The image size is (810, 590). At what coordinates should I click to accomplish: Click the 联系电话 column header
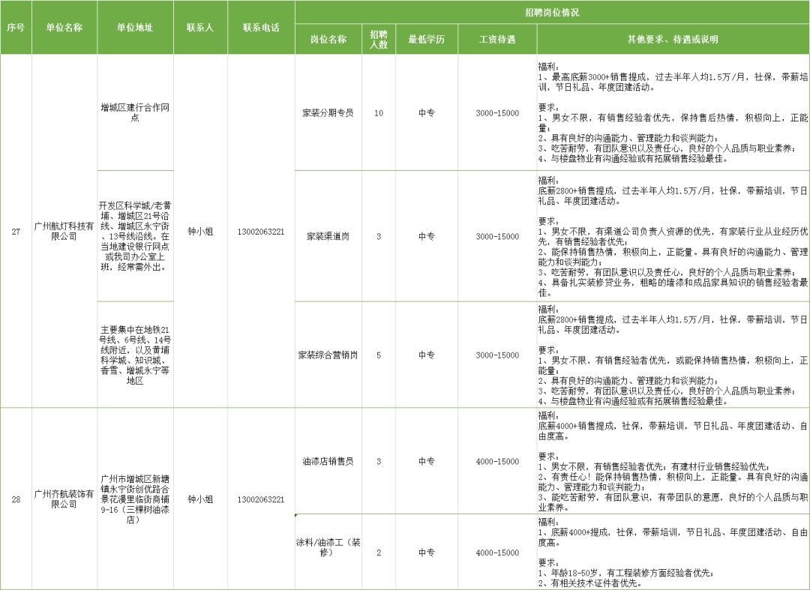point(261,23)
